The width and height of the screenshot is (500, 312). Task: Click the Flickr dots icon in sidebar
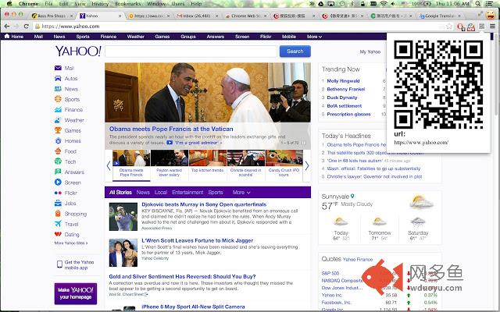pos(58,193)
